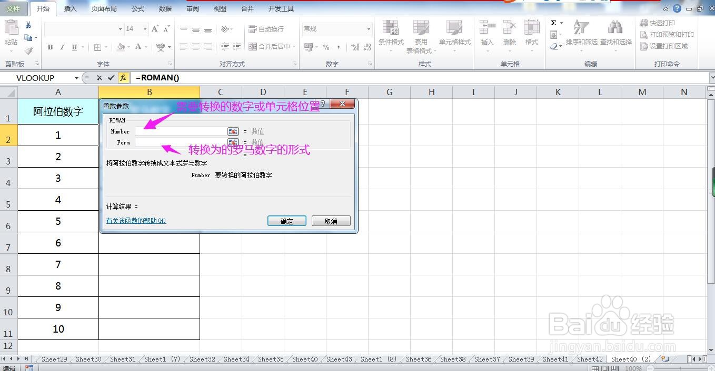
Task: Click the text orientation icon
Action: (225, 29)
